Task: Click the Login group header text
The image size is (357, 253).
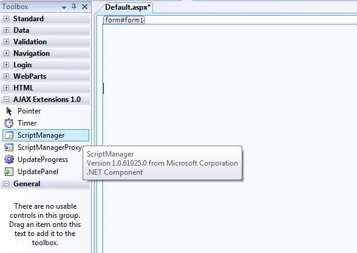Action: [x=22, y=65]
